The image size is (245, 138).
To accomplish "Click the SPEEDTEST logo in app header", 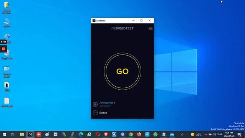I will click(x=122, y=28).
